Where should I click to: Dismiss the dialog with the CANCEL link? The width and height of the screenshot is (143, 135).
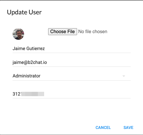coord(103,128)
